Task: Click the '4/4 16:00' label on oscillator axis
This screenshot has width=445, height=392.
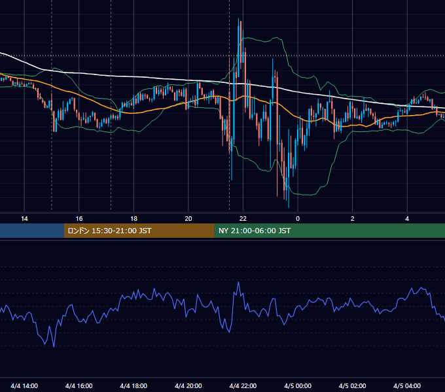Action: (x=79, y=385)
